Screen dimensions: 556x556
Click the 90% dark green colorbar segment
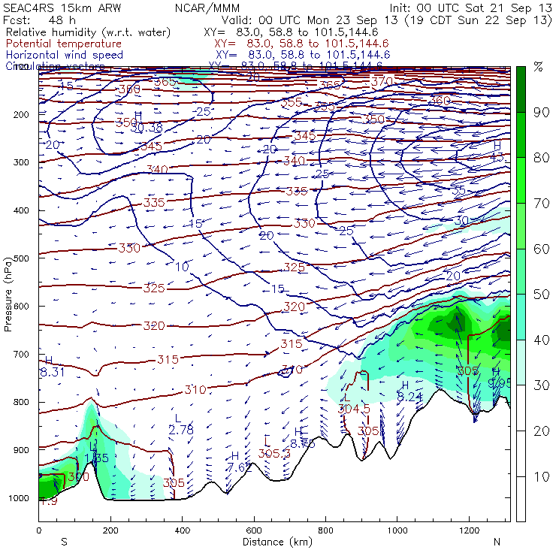click(x=521, y=89)
